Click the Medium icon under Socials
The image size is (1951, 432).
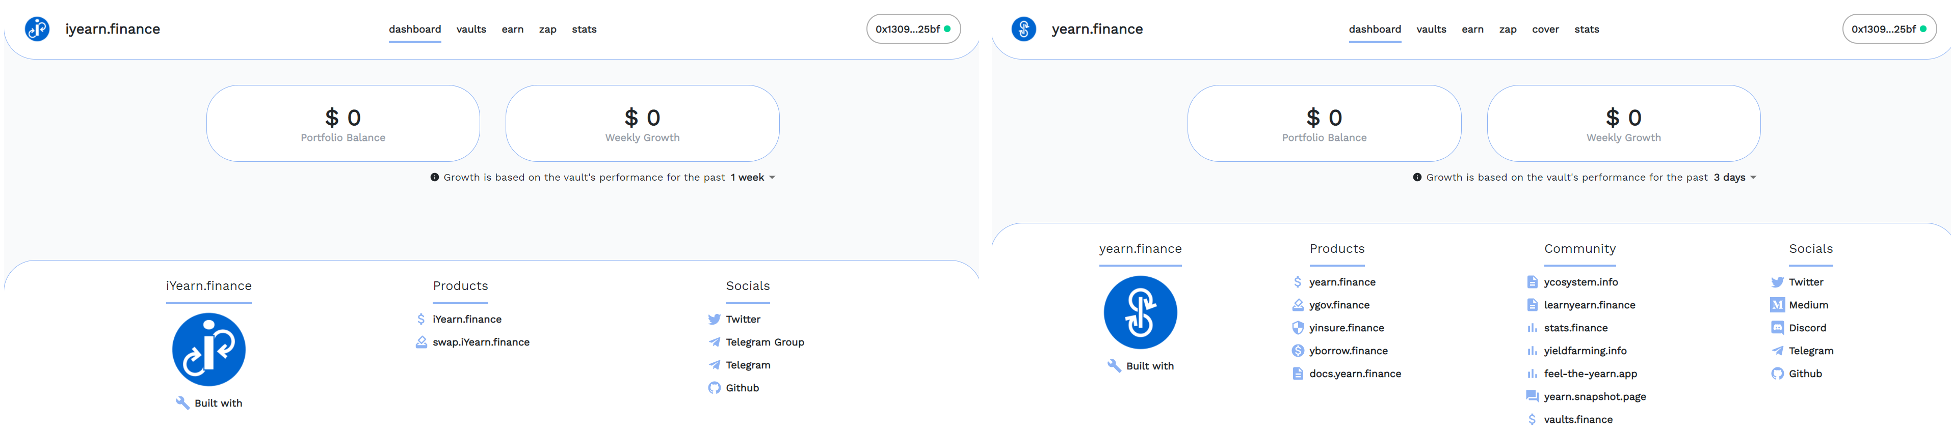click(1777, 305)
